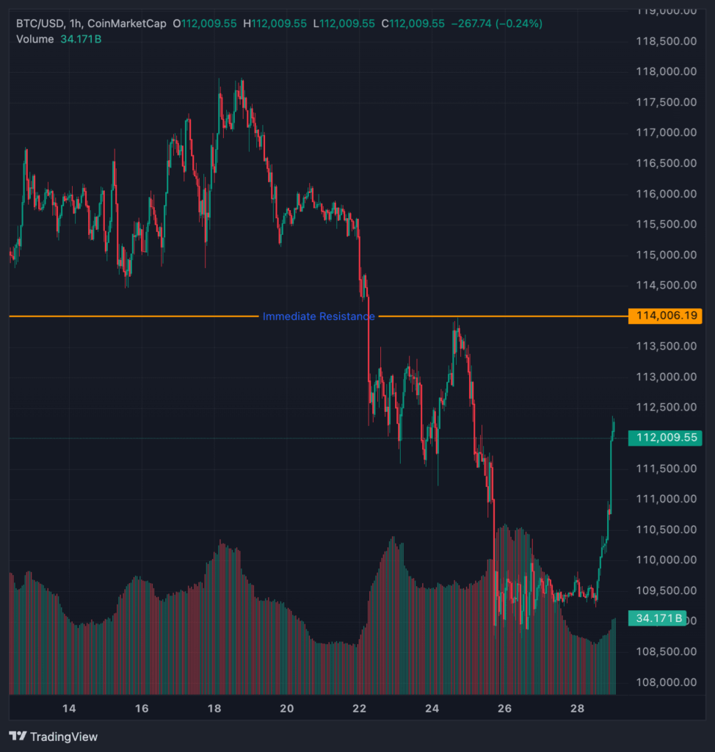Click the 108,000.00 price axis label
Screen dimensions: 715x752
(666, 682)
